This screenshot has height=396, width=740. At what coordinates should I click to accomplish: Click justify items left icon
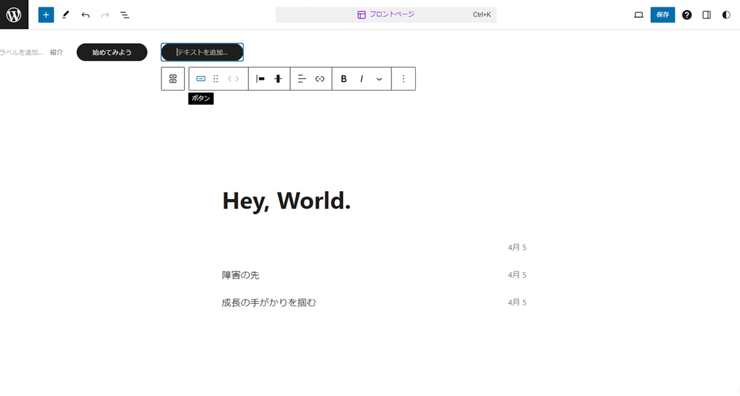click(260, 79)
